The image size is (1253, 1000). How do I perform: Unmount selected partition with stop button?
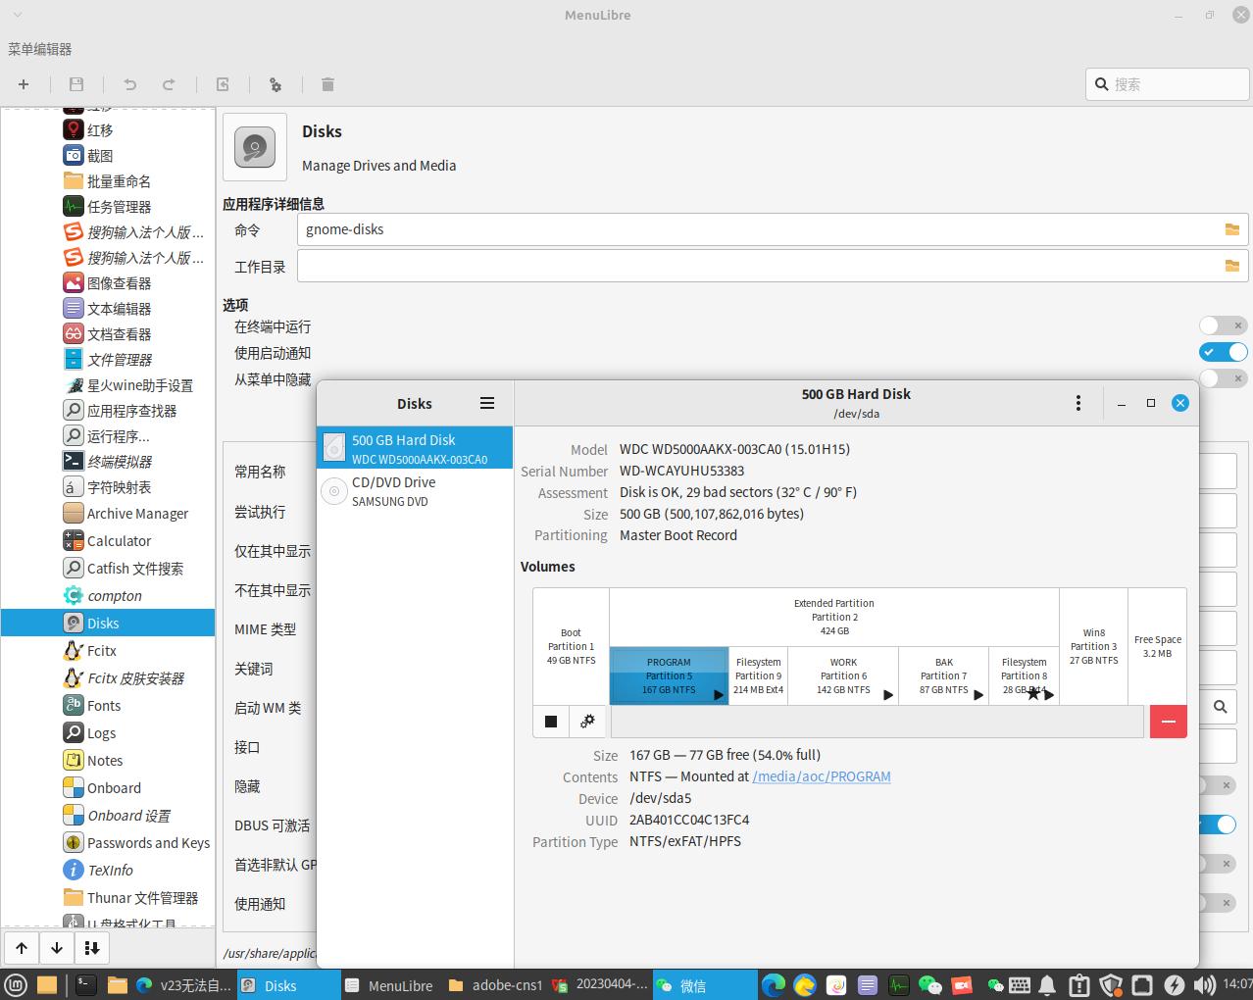tap(551, 722)
